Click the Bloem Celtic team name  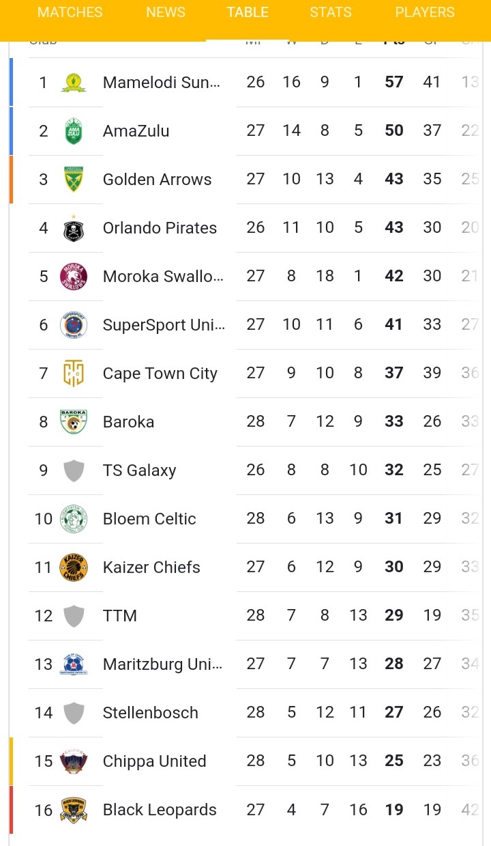click(149, 519)
